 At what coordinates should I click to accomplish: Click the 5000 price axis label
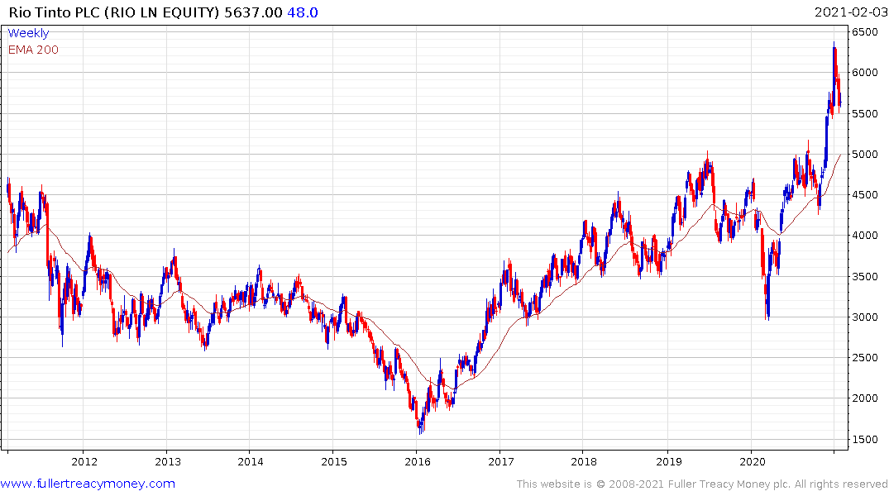865,155
